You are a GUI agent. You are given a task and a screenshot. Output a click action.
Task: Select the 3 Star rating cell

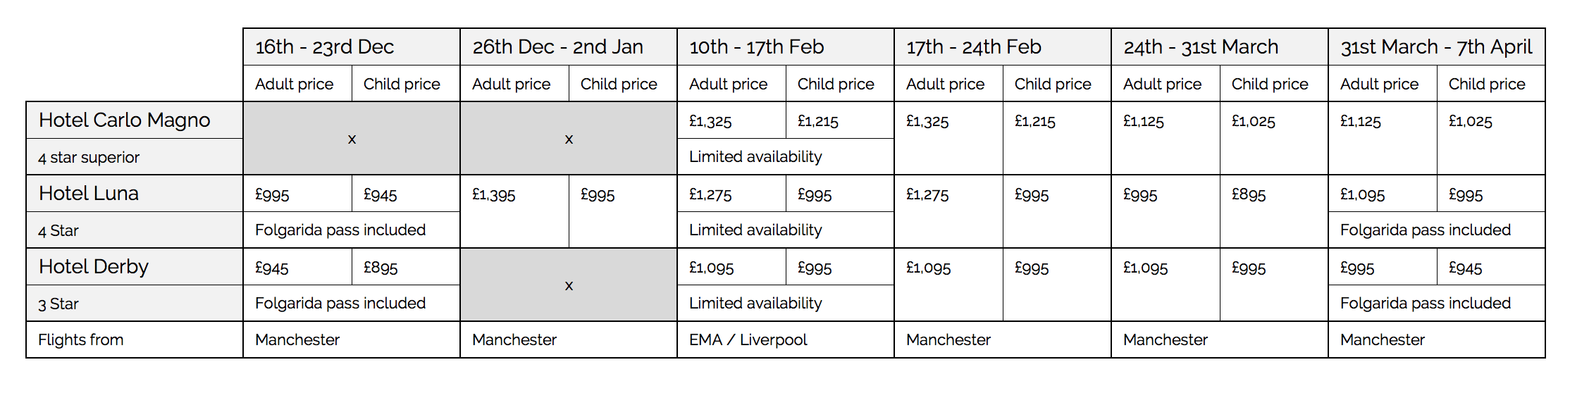135,304
